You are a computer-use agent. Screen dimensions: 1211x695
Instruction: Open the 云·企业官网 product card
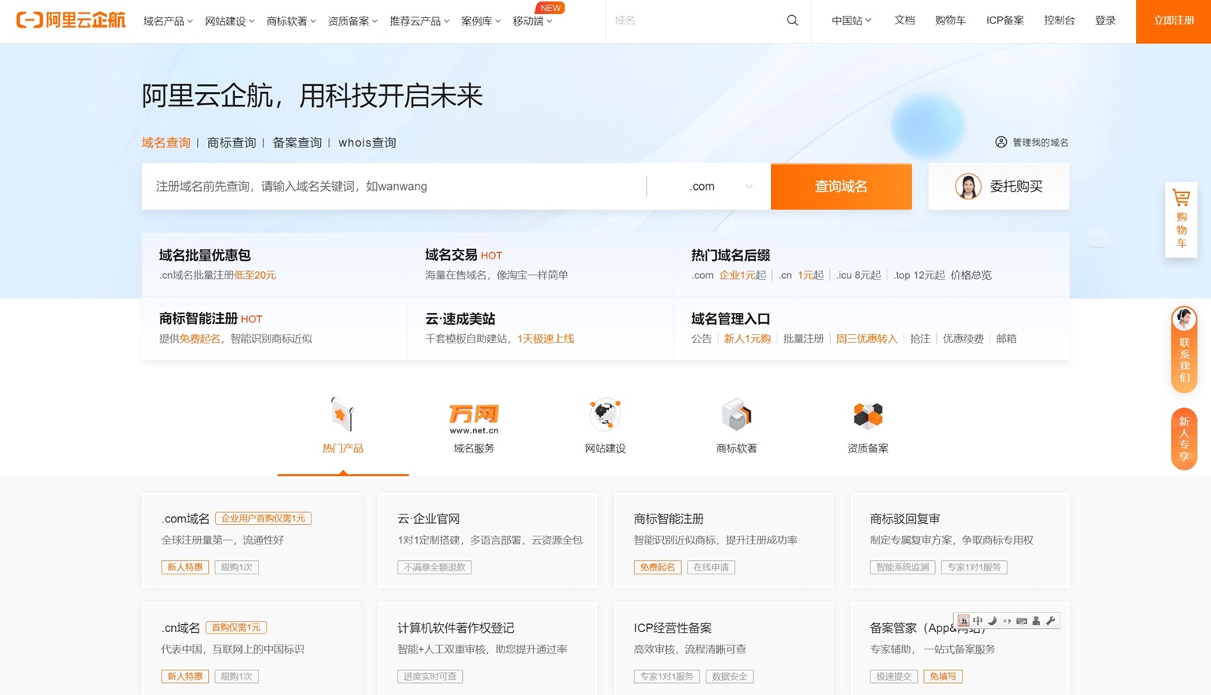(487, 541)
